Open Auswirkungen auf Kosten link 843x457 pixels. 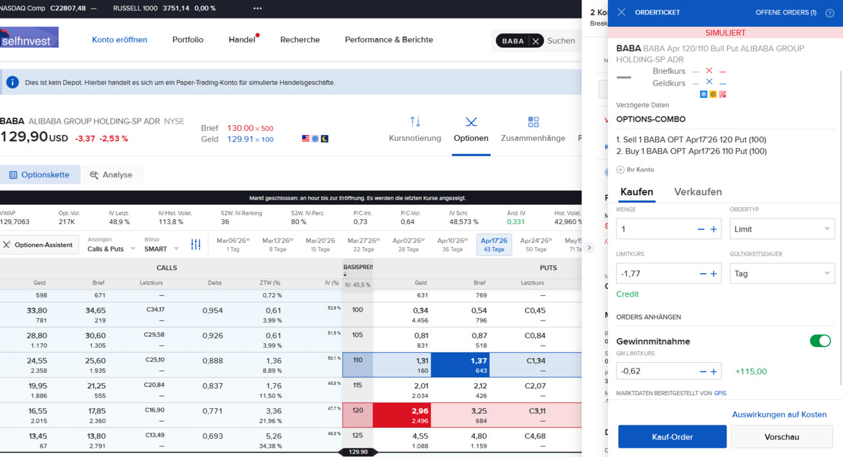pos(779,414)
